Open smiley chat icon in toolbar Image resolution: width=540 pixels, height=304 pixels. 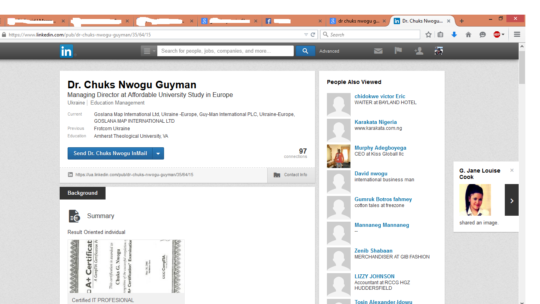coord(483,35)
